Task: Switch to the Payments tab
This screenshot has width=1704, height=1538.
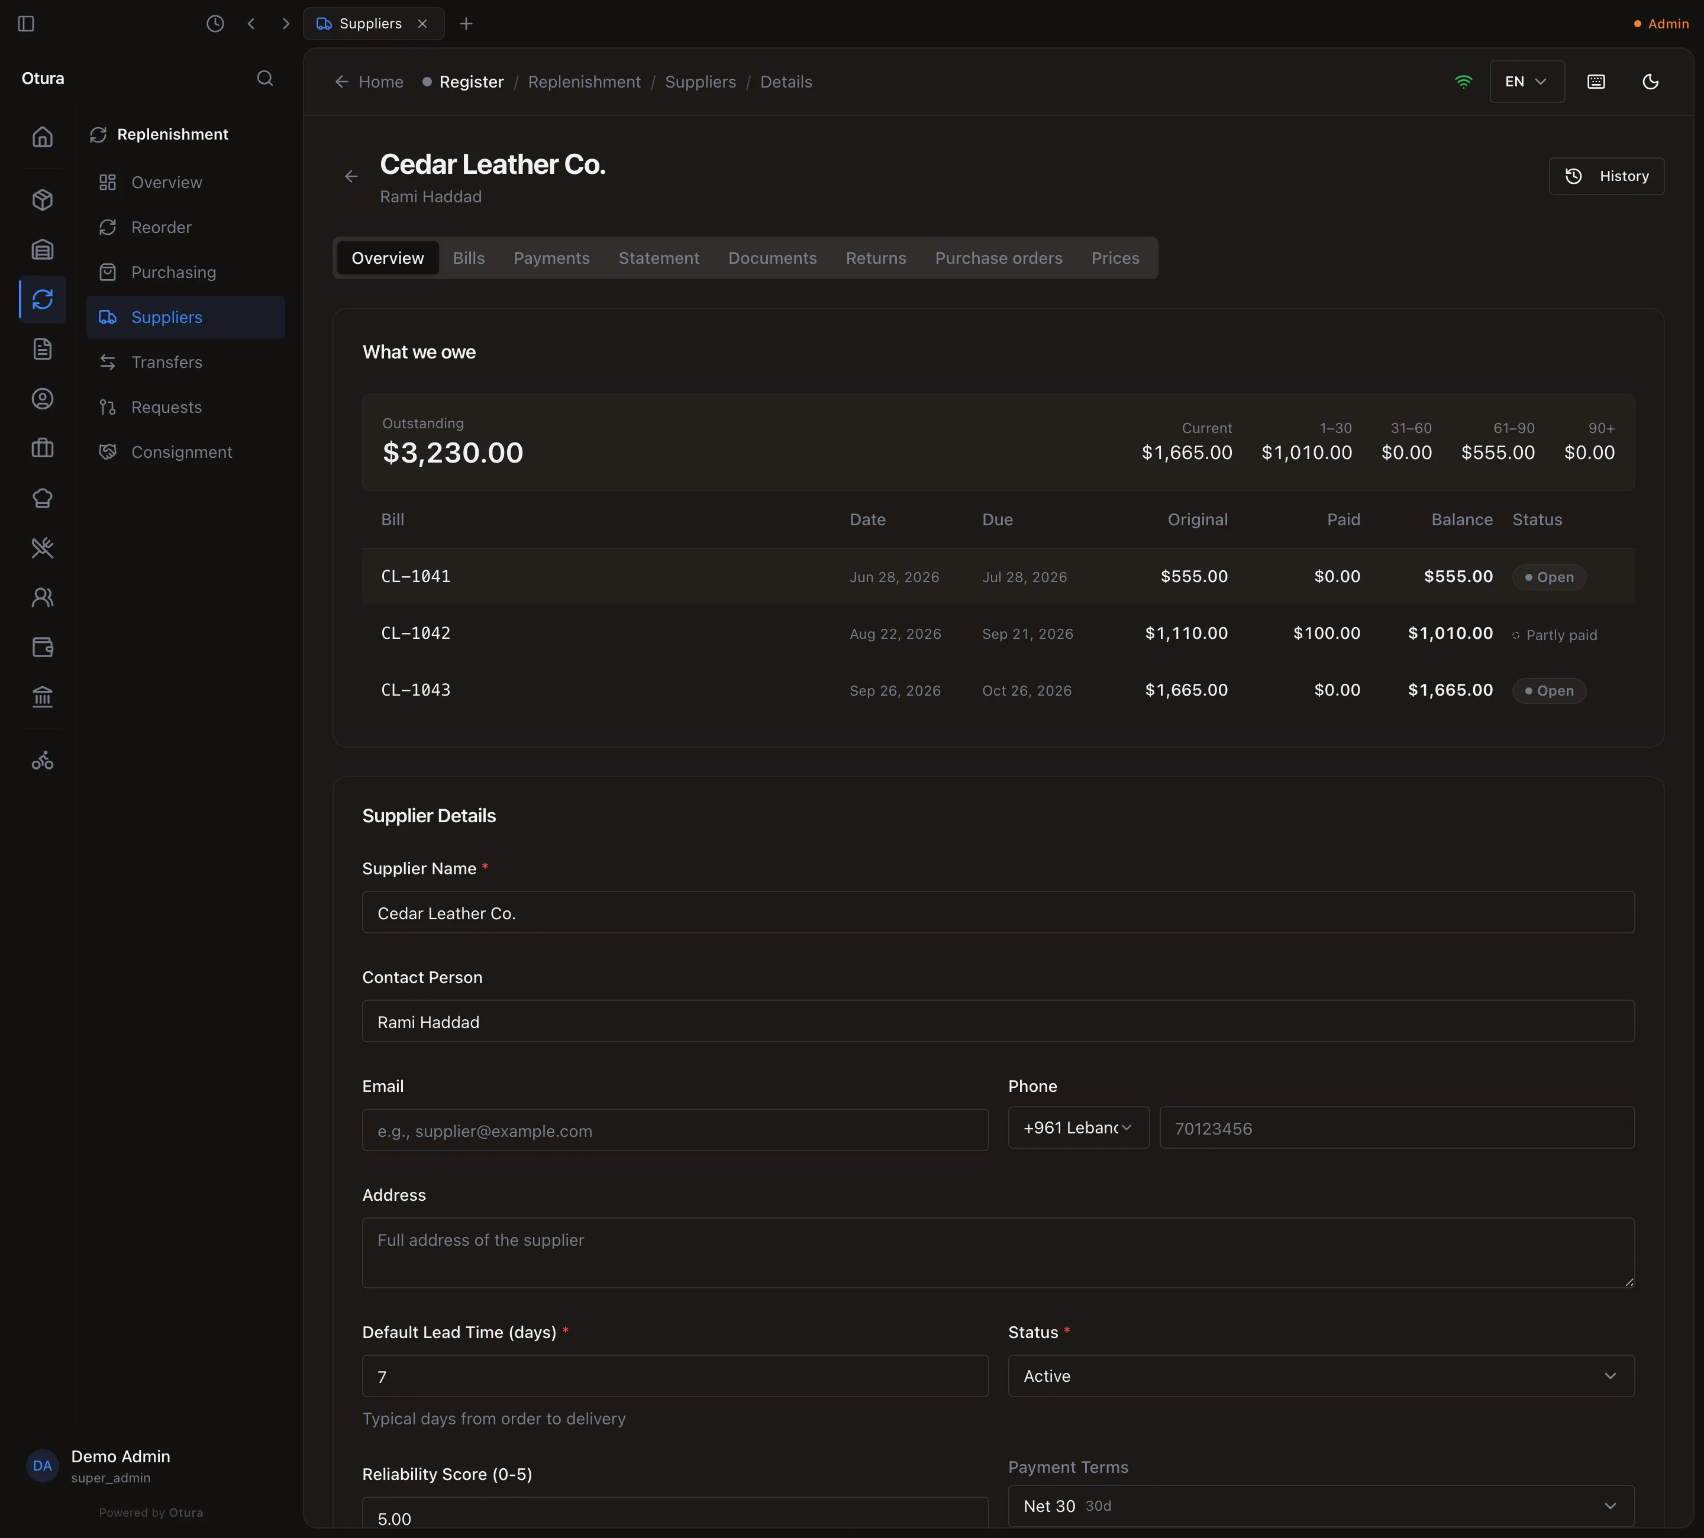Action: (551, 258)
